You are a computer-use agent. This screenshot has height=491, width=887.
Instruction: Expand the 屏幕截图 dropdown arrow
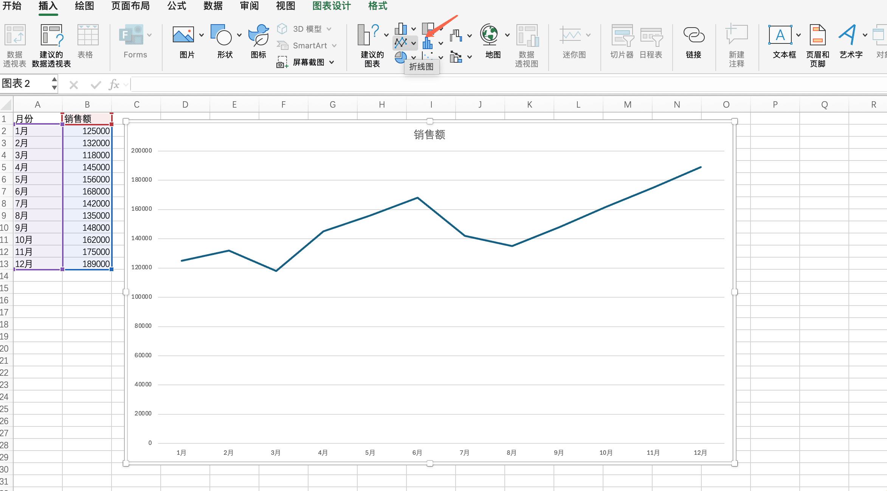pyautogui.click(x=332, y=62)
